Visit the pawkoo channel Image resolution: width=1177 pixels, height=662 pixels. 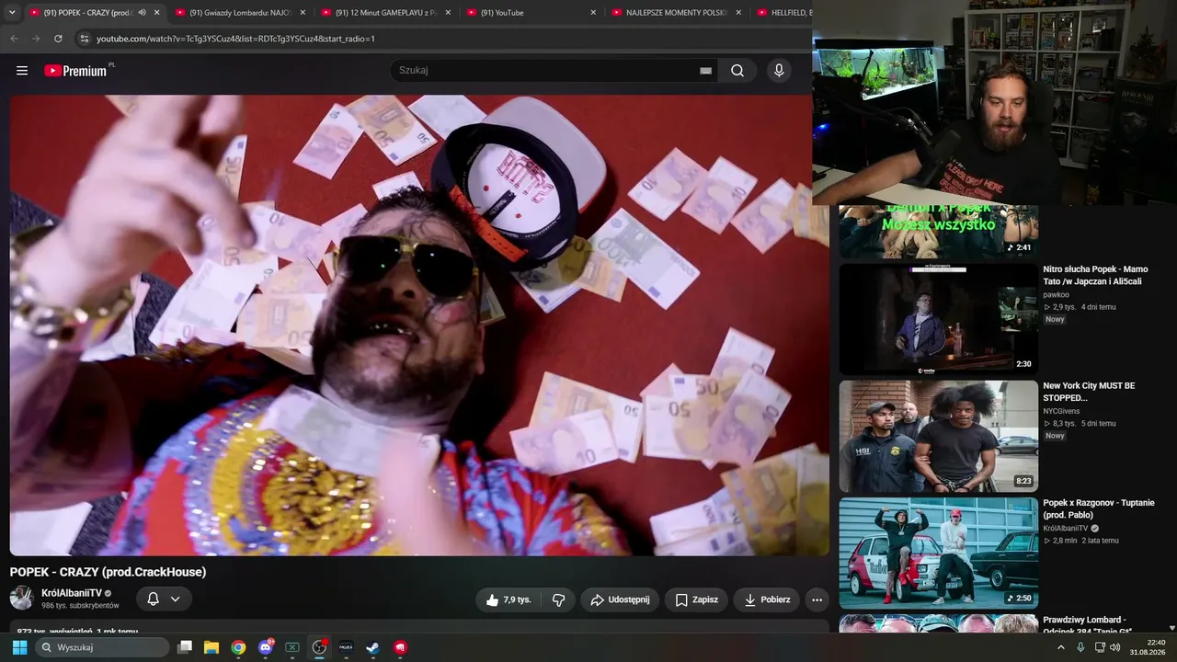(1056, 294)
